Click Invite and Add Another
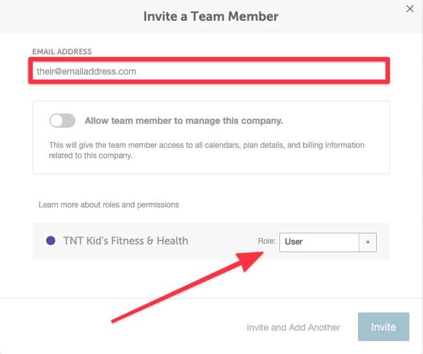This screenshot has width=423, height=354. coord(293,327)
